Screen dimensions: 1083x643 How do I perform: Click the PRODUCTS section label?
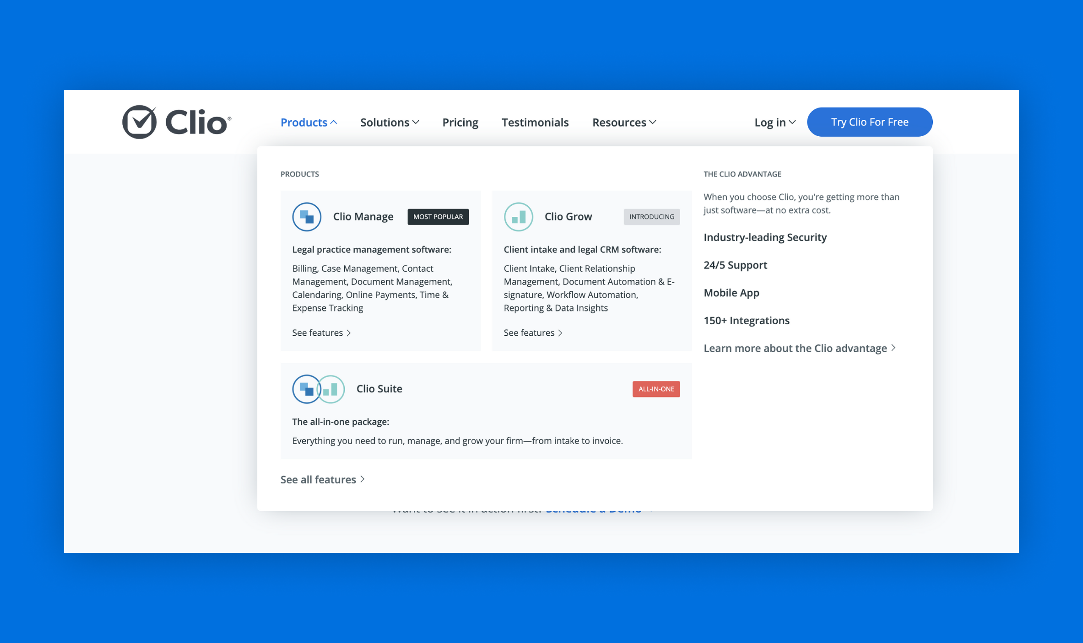point(300,174)
